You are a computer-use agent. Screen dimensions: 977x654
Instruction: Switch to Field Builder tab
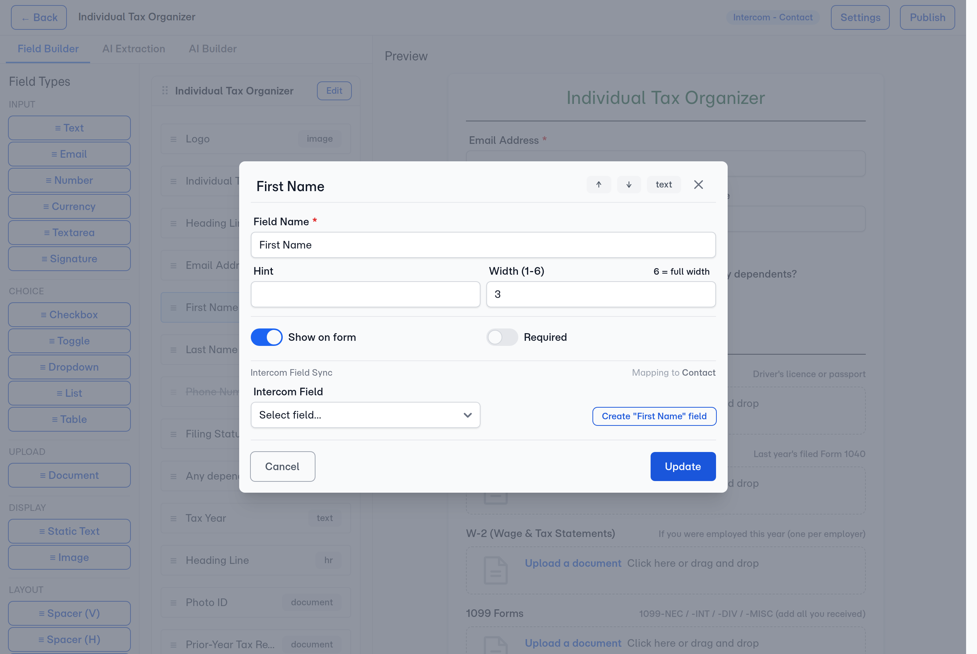click(x=48, y=49)
